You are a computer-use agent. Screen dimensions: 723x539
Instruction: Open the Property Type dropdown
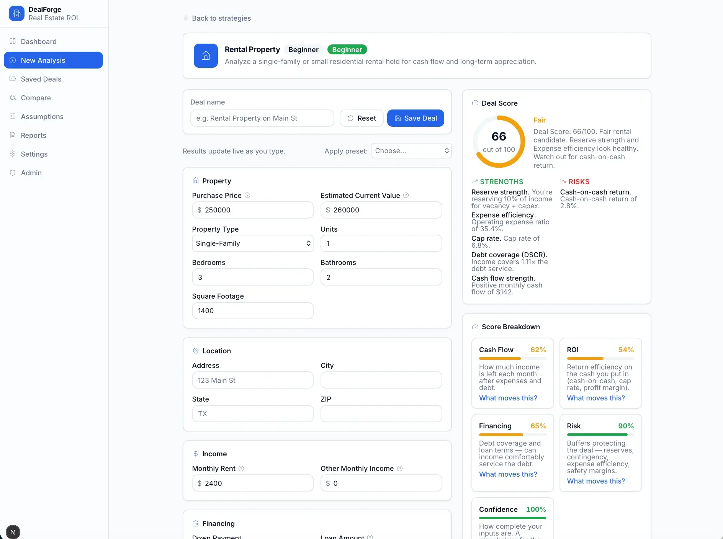pyautogui.click(x=253, y=243)
